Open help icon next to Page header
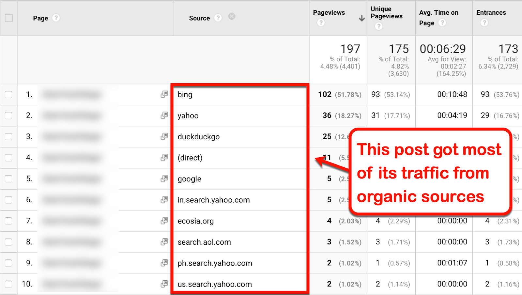The width and height of the screenshot is (522, 295). click(56, 18)
